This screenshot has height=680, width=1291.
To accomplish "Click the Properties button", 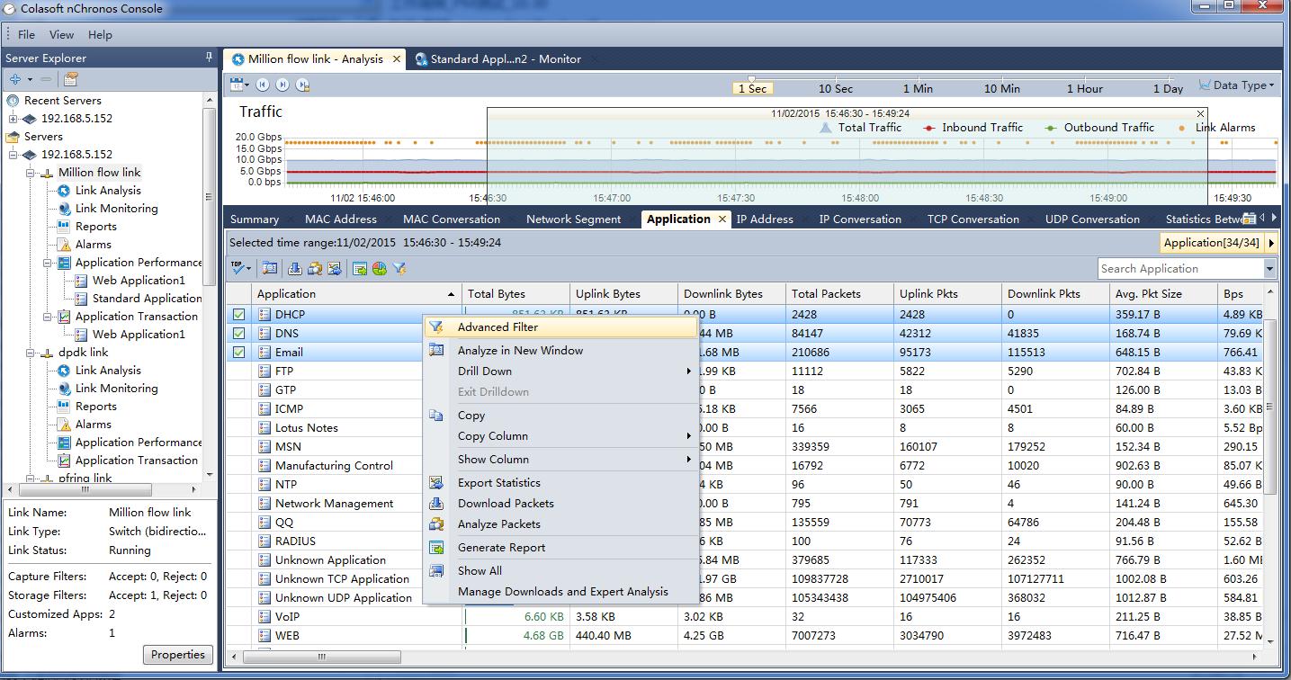I will point(178,655).
